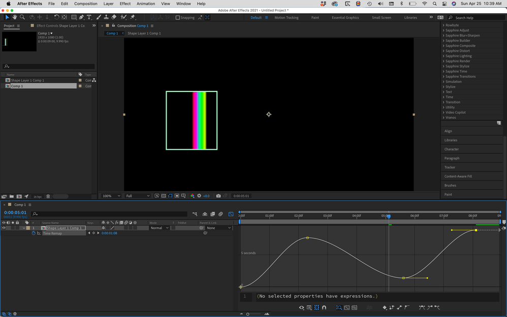Hide Shape Layer 1 Comp 1 layer
Screen dimensions: 507x317
(4, 228)
